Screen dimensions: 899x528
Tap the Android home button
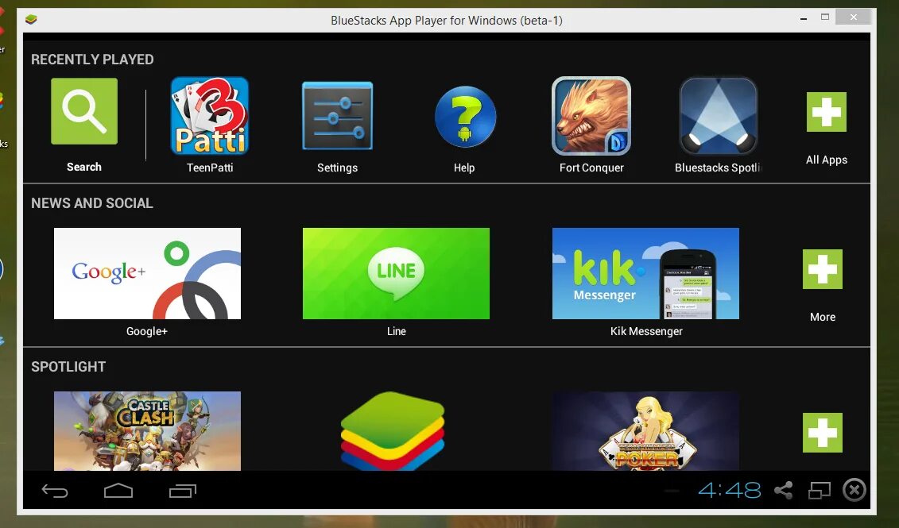(x=118, y=491)
